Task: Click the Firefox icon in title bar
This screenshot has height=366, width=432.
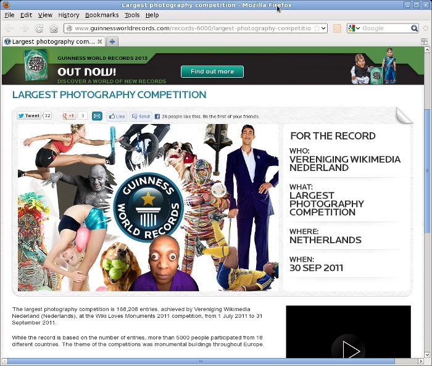Action: click(x=6, y=4)
